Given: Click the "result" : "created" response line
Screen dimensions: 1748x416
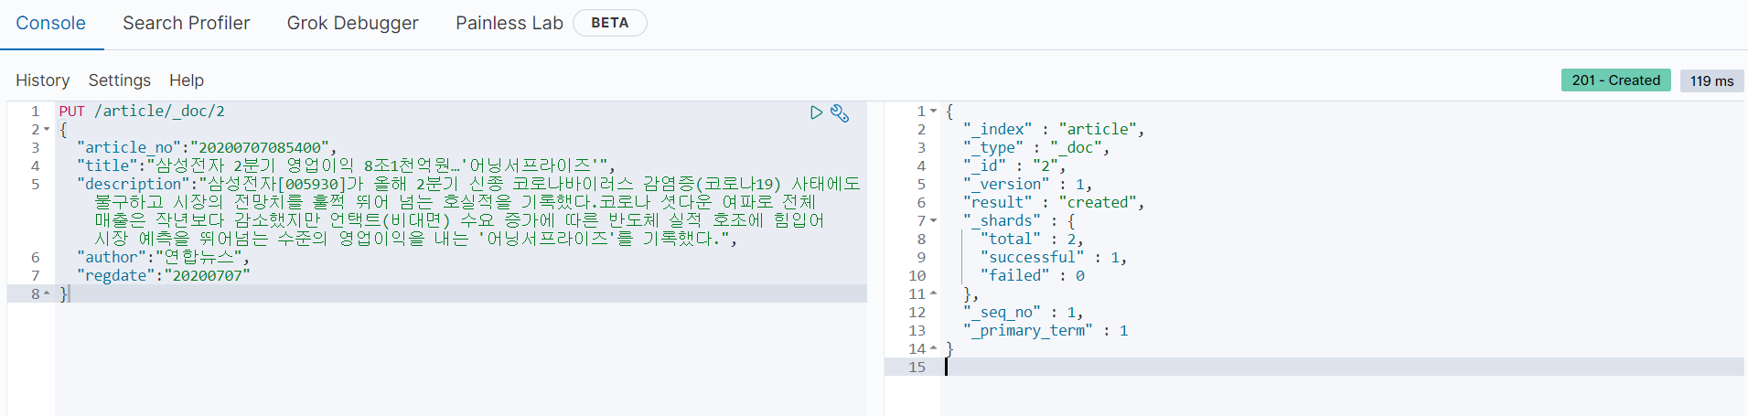Looking at the screenshot, I should [x=1054, y=202].
